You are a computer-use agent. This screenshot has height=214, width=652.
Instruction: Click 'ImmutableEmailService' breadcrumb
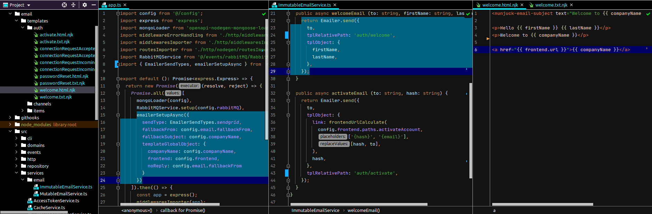(315, 210)
